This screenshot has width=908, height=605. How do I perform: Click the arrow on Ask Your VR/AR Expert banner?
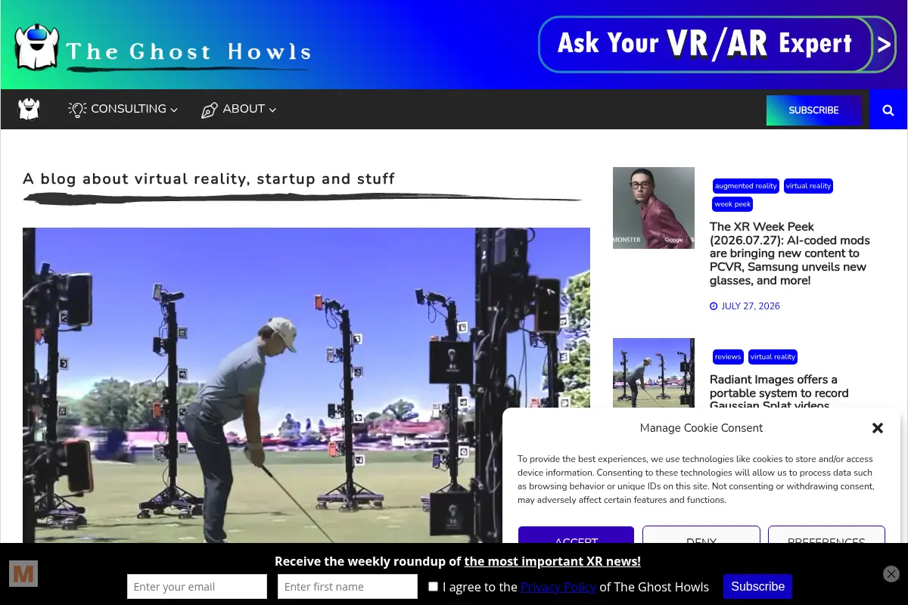pyautogui.click(x=884, y=45)
